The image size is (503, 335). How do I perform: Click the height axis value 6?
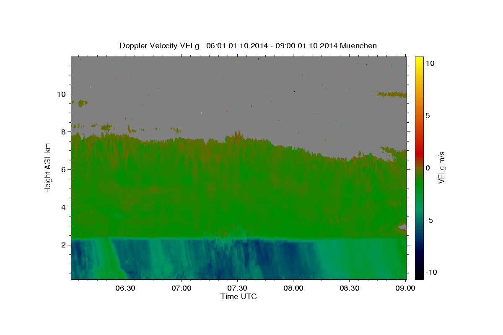pyautogui.click(x=64, y=169)
